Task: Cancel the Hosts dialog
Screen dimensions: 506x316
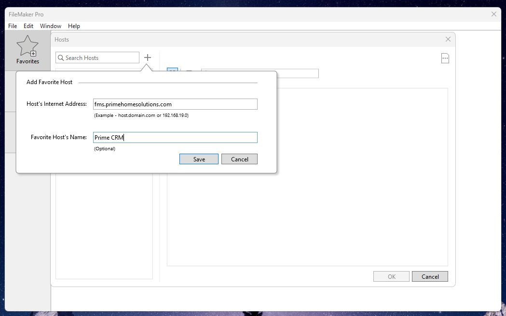Action: 430,276
